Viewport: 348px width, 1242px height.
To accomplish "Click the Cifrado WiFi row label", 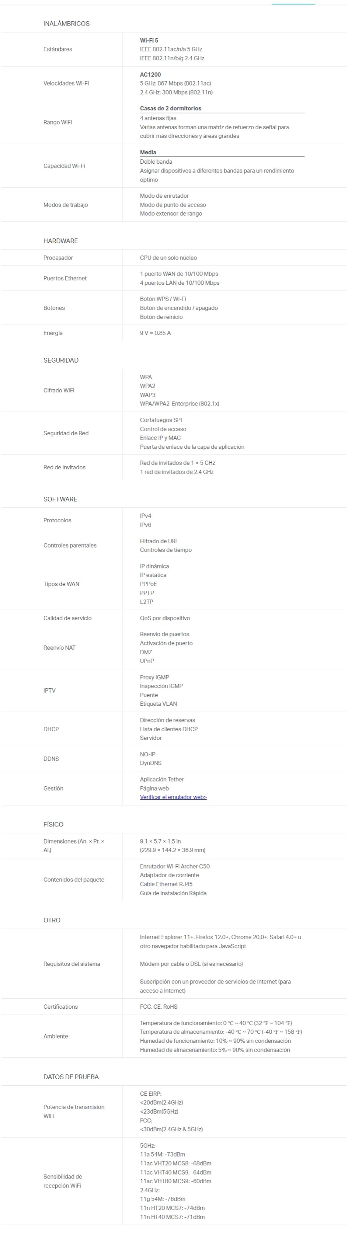I will 59,390.
